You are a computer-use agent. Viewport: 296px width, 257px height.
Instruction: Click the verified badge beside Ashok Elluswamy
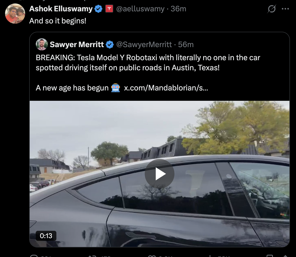coord(98,9)
